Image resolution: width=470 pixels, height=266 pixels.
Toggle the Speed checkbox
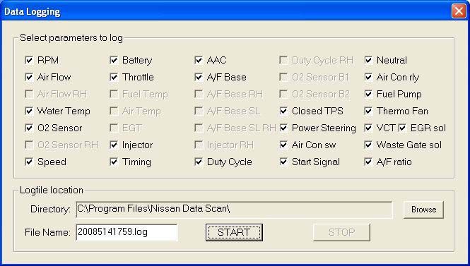click(29, 162)
